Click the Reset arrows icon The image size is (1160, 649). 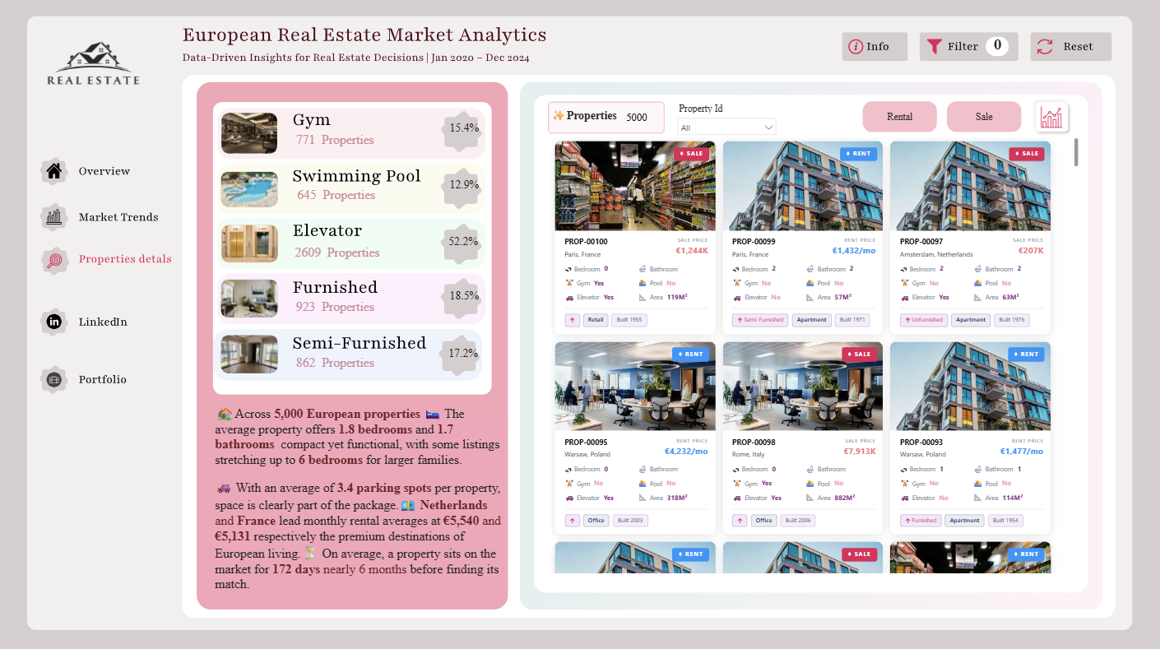click(1045, 47)
